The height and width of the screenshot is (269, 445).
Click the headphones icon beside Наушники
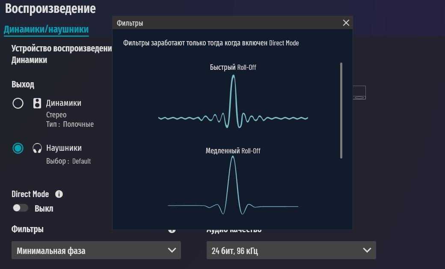click(37, 148)
